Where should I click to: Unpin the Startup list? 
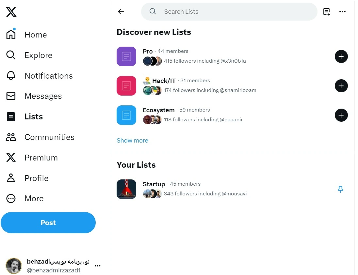coord(340,189)
